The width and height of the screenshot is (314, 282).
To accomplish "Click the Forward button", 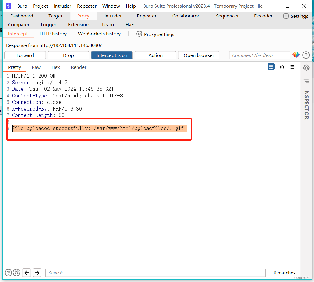I will [x=25, y=55].
